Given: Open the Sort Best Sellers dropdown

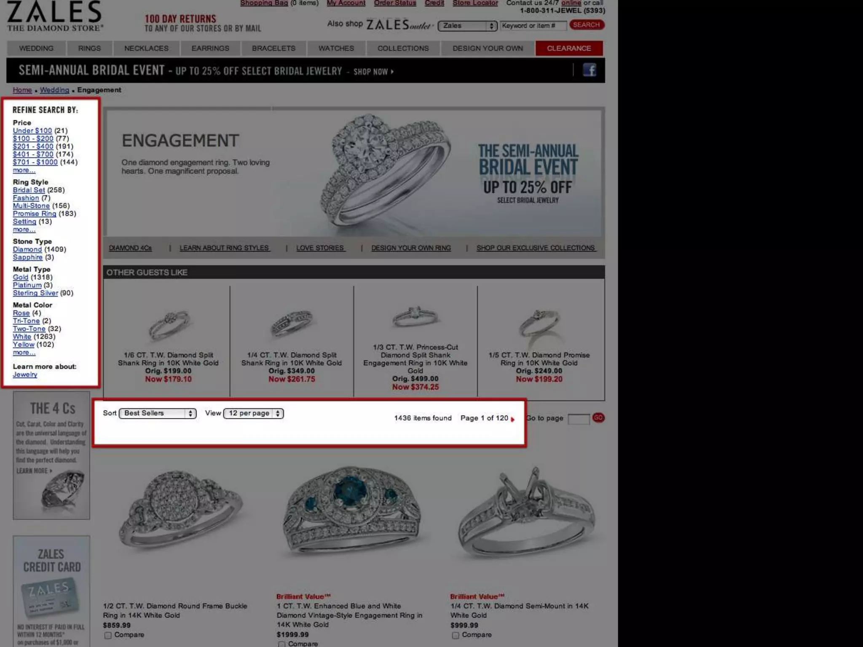Looking at the screenshot, I should (158, 413).
